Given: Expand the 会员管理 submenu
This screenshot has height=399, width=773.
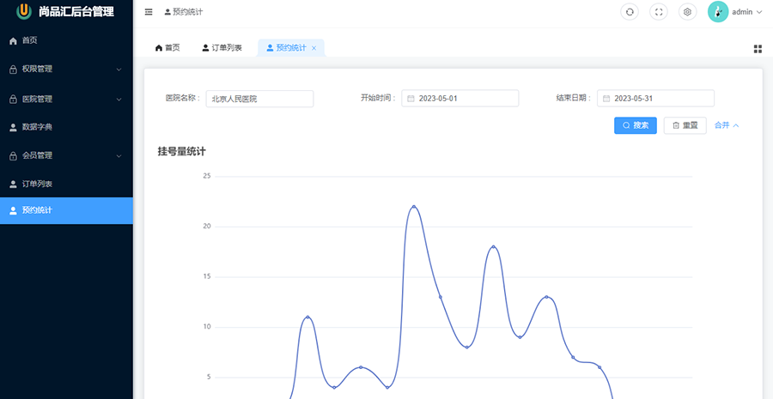Looking at the screenshot, I should click(66, 155).
